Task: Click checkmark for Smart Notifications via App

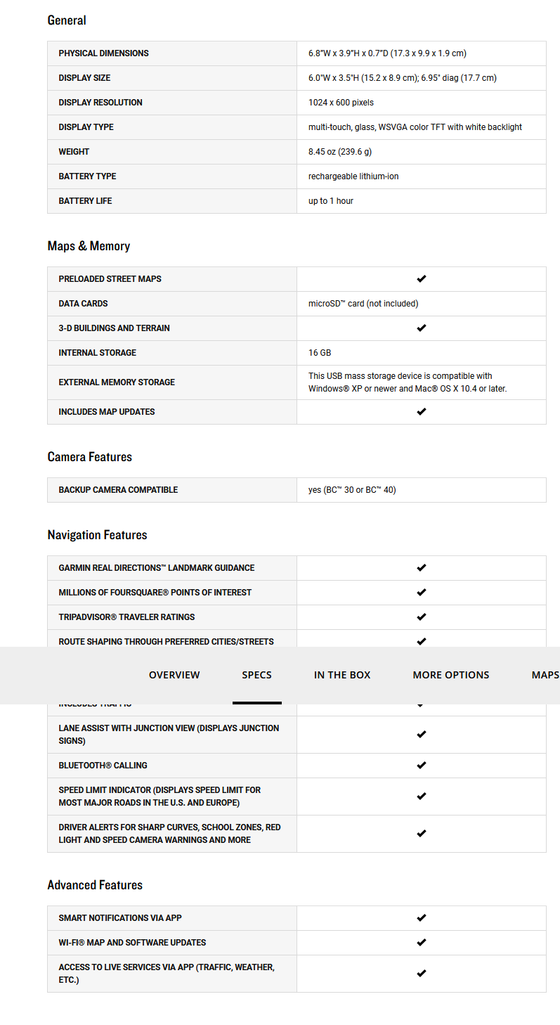Action: point(422,918)
